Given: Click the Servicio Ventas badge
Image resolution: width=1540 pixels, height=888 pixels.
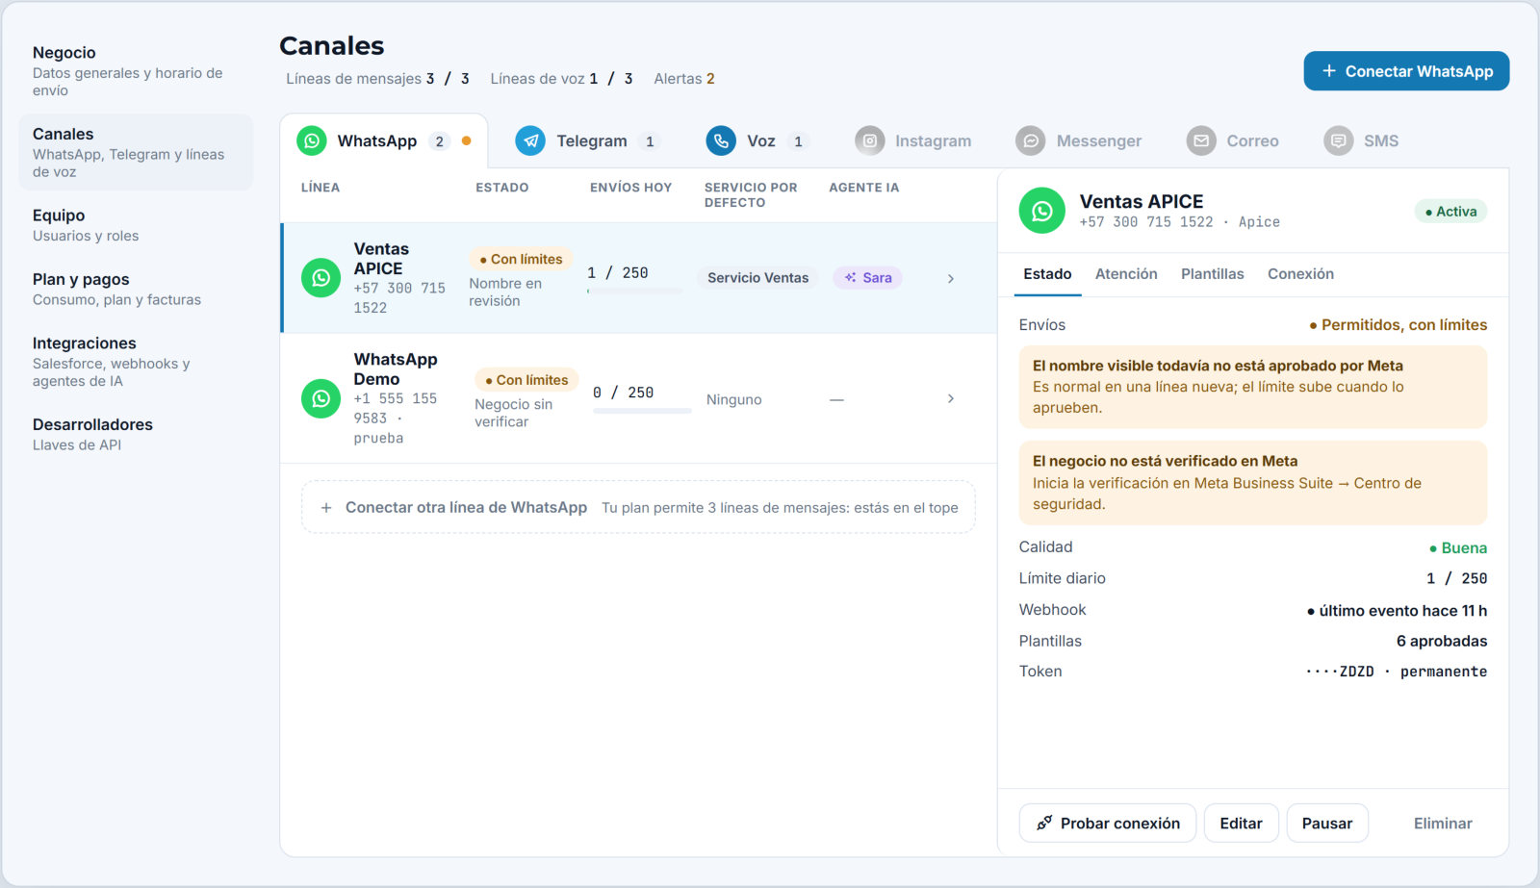Looking at the screenshot, I should [x=757, y=278].
